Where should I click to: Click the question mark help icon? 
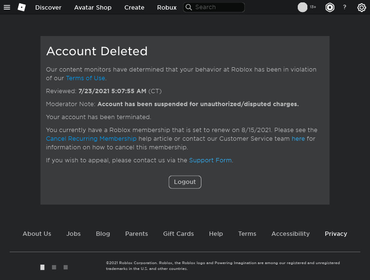[x=344, y=7]
